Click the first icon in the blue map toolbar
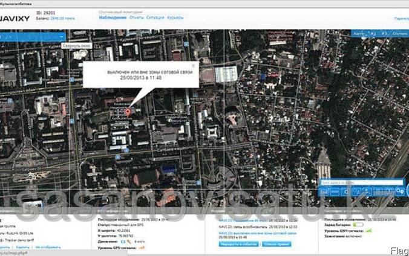The height and width of the screenshot is (256, 409). 324,192
